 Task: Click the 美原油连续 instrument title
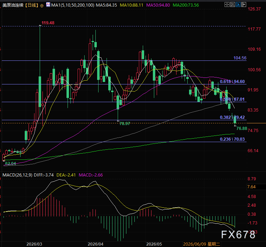pyautogui.click(x=13, y=5)
